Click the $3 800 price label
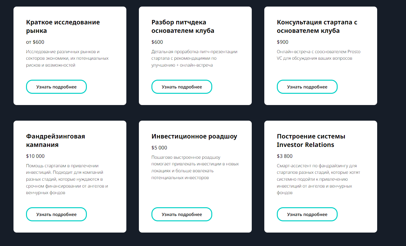 (285, 156)
